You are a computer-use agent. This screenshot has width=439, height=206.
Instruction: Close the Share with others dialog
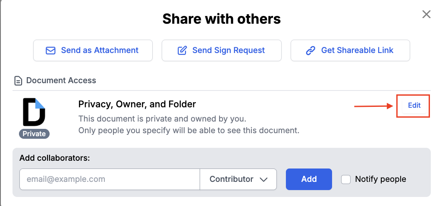(x=426, y=15)
